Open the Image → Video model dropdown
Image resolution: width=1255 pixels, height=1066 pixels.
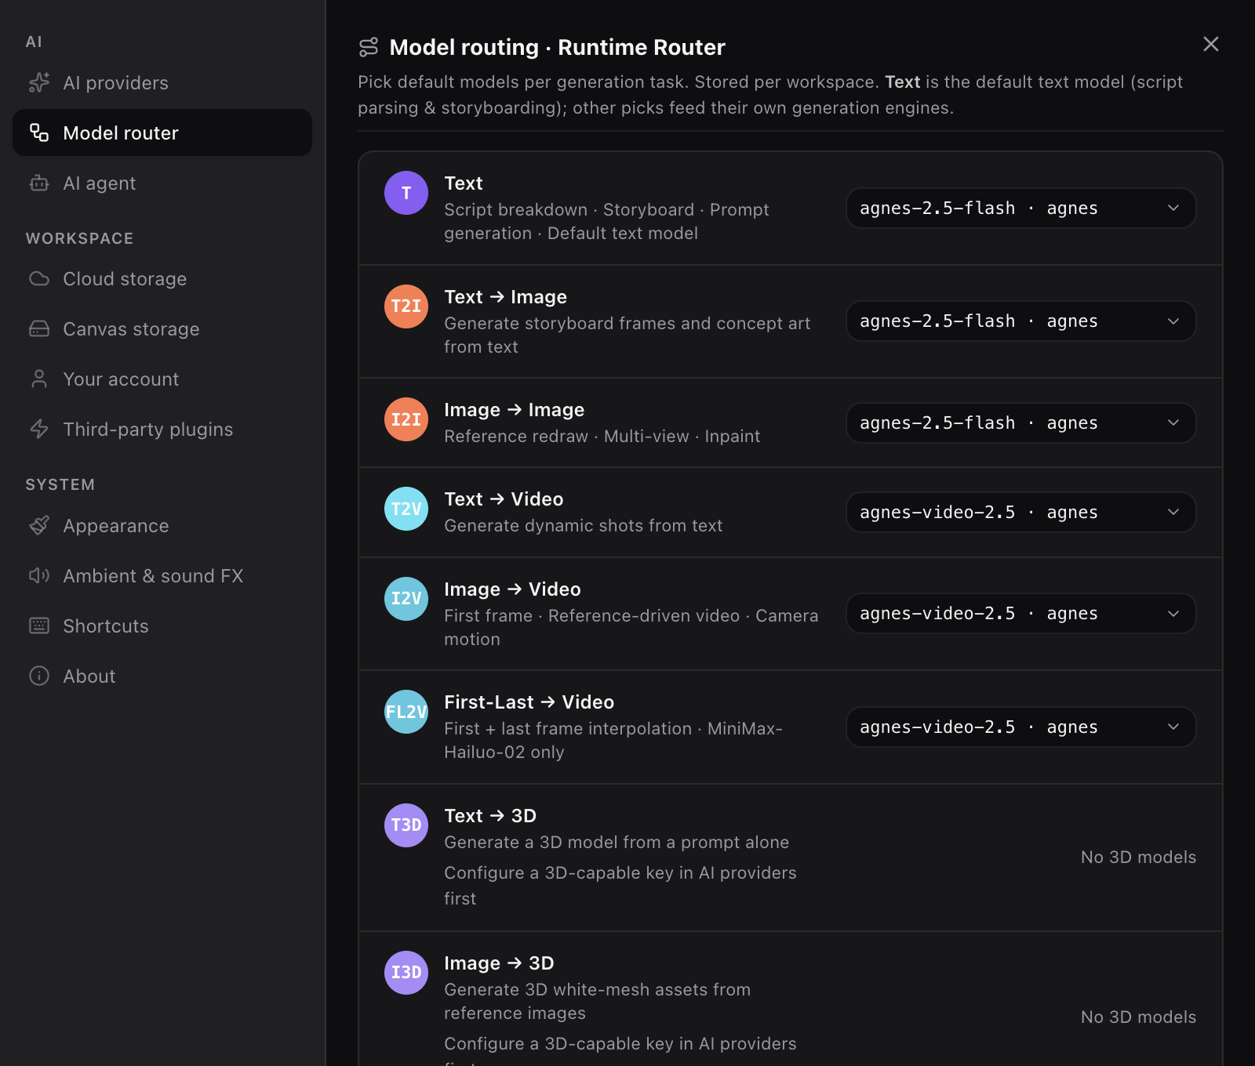[1020, 613]
